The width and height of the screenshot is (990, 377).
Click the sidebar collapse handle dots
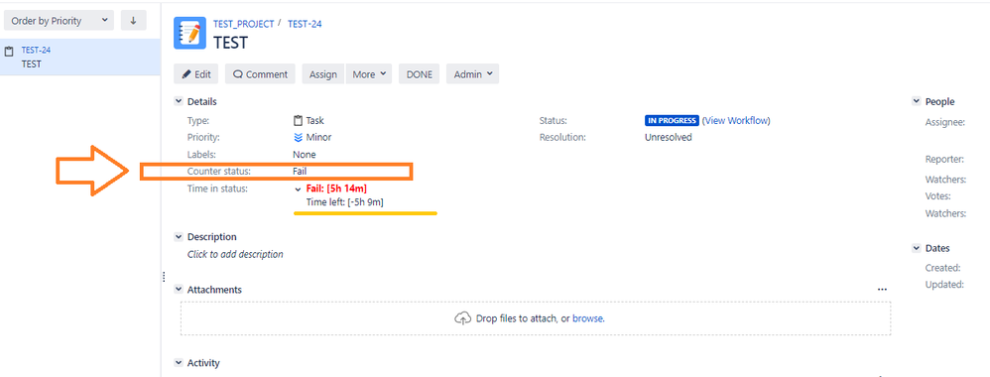(164, 277)
